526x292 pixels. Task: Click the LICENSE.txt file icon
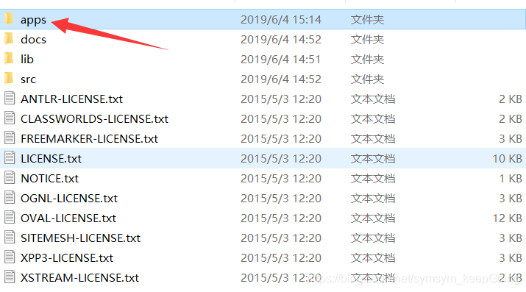(x=10, y=157)
